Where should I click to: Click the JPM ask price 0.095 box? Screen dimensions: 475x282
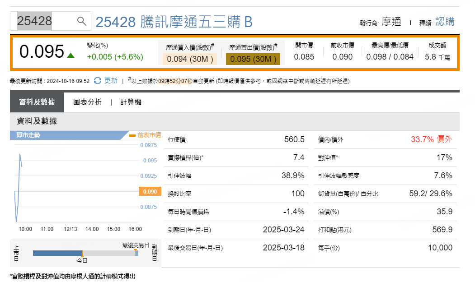pyautogui.click(x=253, y=59)
